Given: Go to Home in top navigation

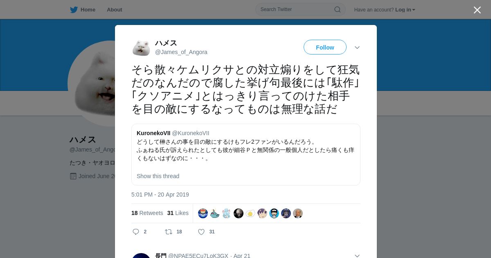Looking at the screenshot, I should pos(88,10).
